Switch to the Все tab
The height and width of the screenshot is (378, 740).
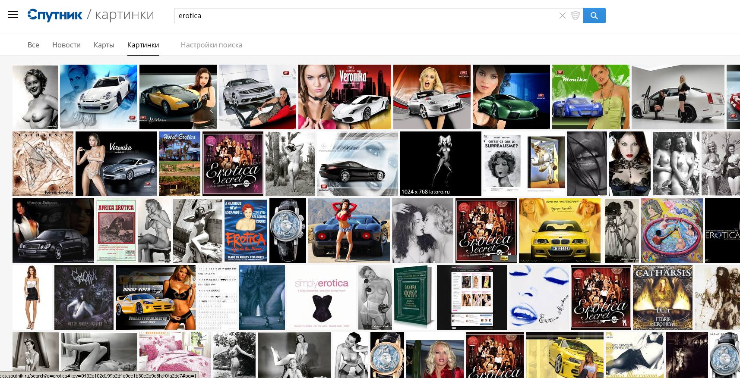(33, 45)
